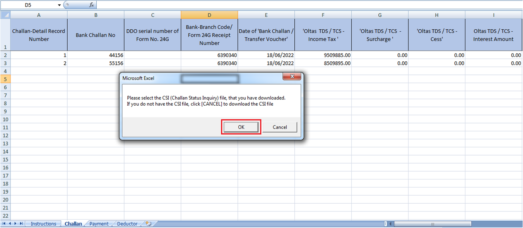Click the Insert Worksheet tab icon
Viewport: 523px width, 228px height.
click(148, 223)
